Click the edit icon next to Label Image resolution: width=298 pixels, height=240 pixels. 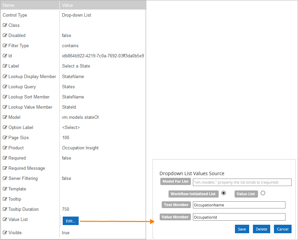(5, 66)
